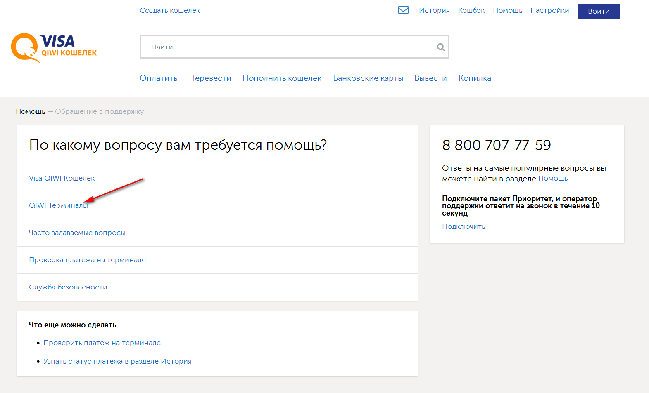Screen dimensions: 649x393
Task: Click Узнать статус платежа в разделе История
Action: [117, 361]
